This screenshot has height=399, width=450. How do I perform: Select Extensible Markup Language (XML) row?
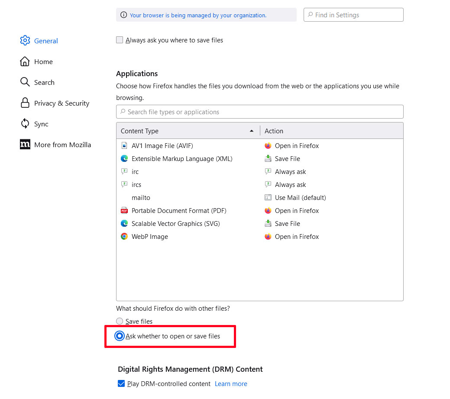coord(260,159)
